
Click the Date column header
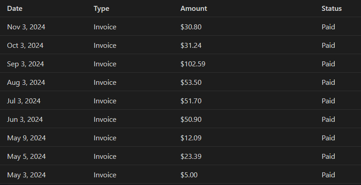(14, 8)
